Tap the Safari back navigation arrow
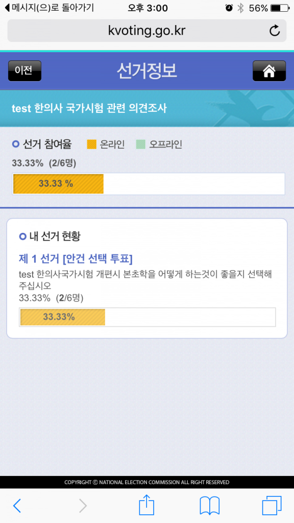 point(17,505)
